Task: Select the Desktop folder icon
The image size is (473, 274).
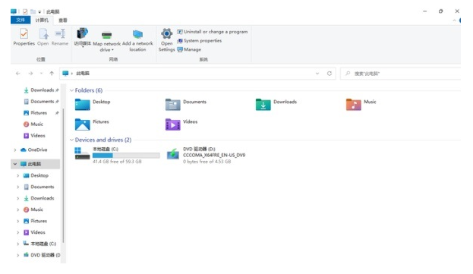Action: click(x=82, y=105)
